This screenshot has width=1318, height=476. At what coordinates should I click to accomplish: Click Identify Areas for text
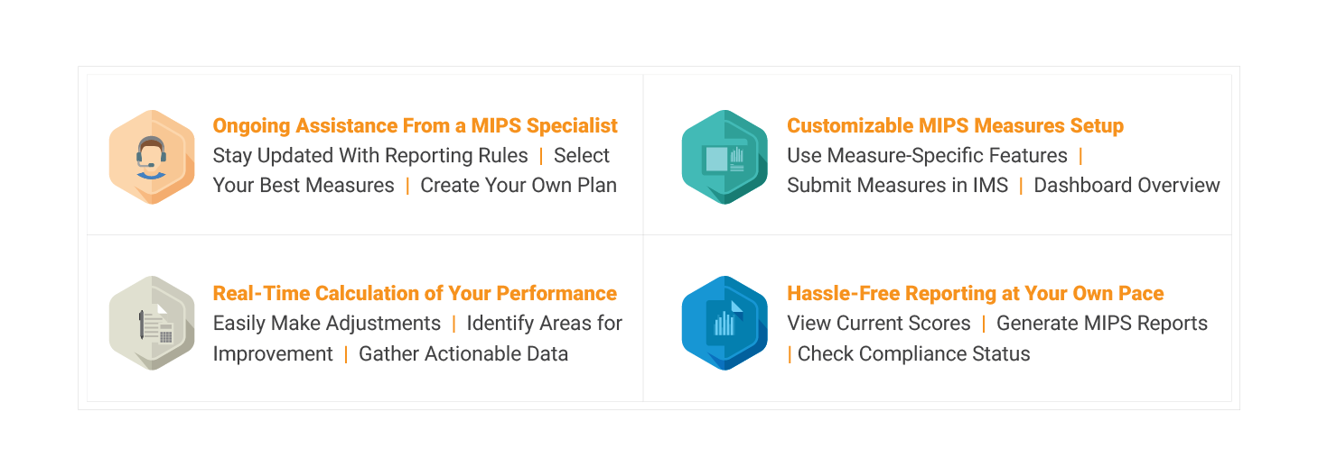[545, 323]
